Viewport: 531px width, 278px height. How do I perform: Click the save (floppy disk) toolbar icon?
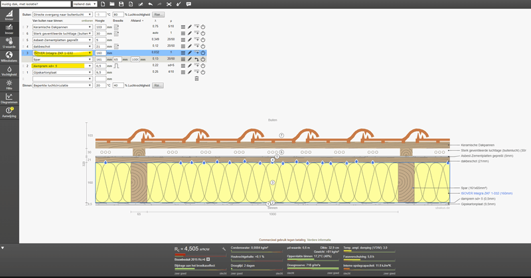121,4
